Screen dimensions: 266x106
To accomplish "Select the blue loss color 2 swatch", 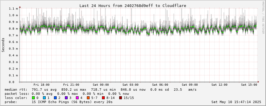I will [55, 98].
